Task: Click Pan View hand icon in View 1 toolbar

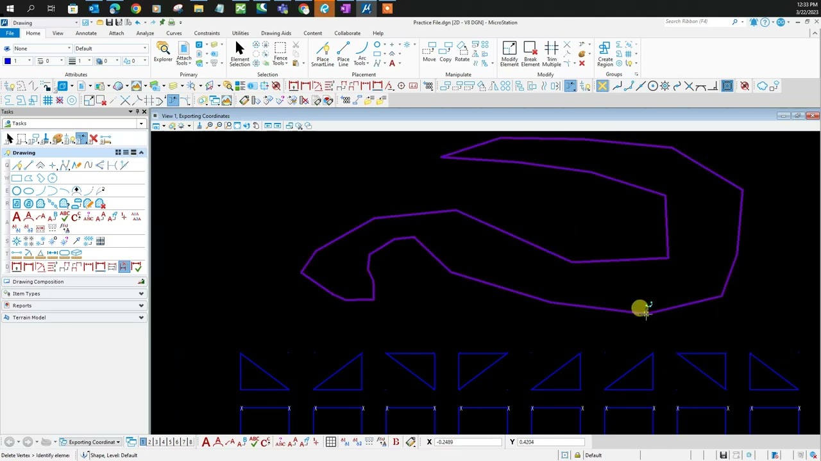Action: coord(257,125)
